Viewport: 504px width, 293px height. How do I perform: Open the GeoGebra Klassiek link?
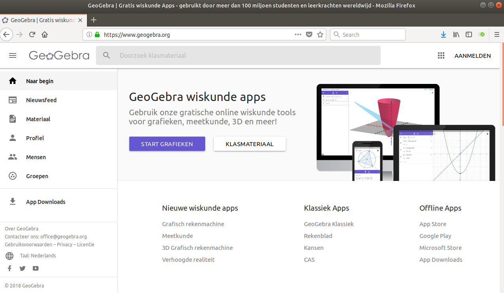tap(329, 224)
